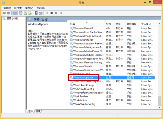Select the Windows Installer service name

[x=83, y=40]
